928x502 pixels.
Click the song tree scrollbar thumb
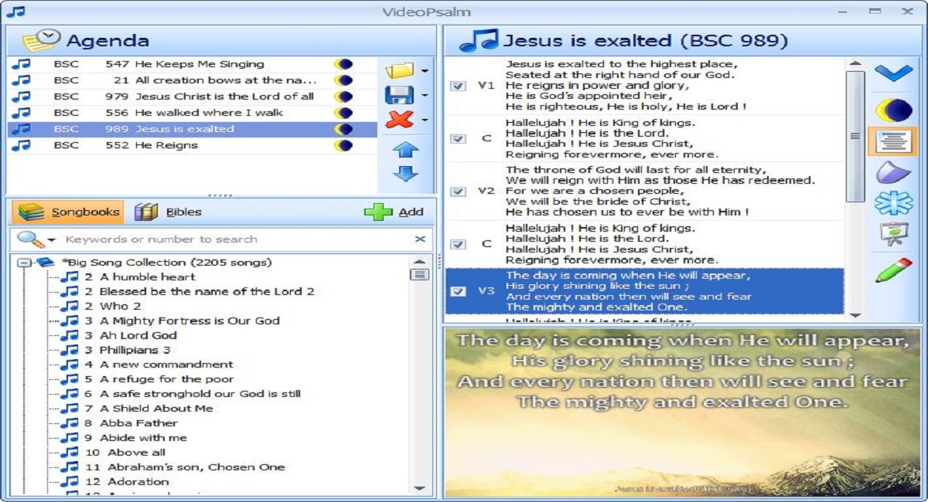[420, 274]
